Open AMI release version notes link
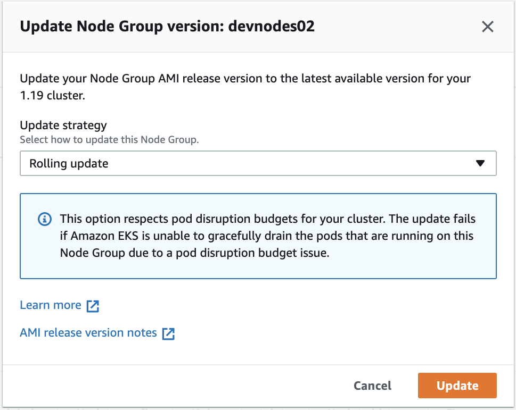 [88, 333]
